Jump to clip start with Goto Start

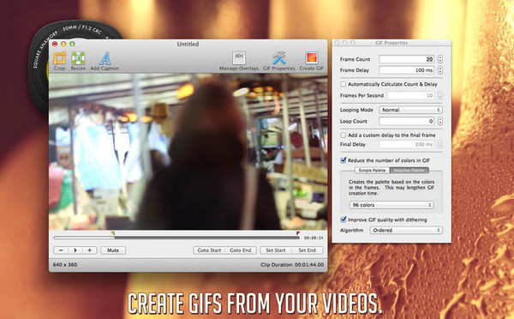[209, 250]
